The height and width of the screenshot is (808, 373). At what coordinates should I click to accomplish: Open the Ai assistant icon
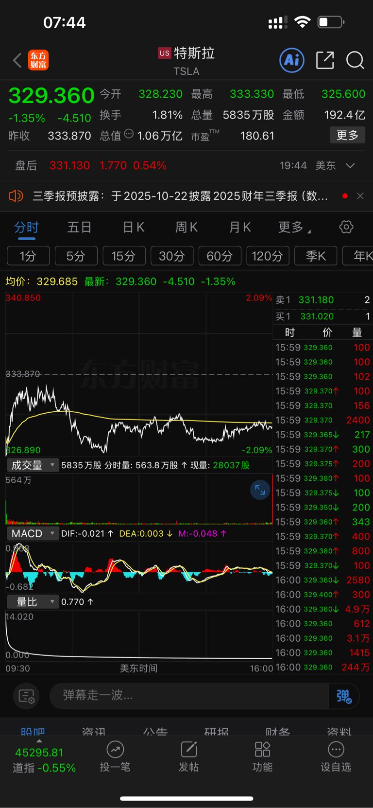pyautogui.click(x=292, y=60)
